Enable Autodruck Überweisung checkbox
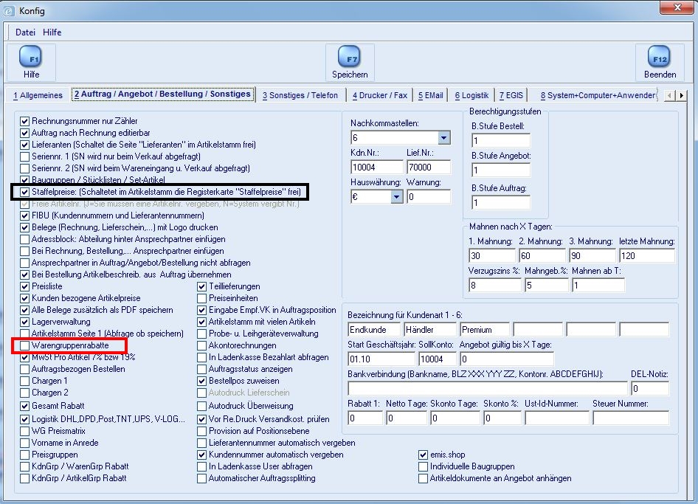 (201, 406)
